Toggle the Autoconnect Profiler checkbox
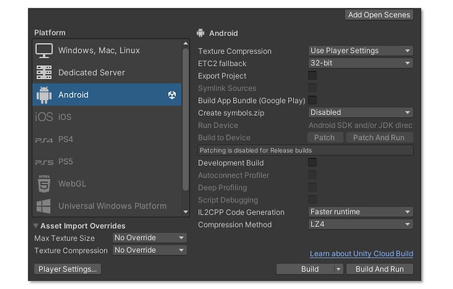This screenshot has height=289, width=453. (x=312, y=175)
